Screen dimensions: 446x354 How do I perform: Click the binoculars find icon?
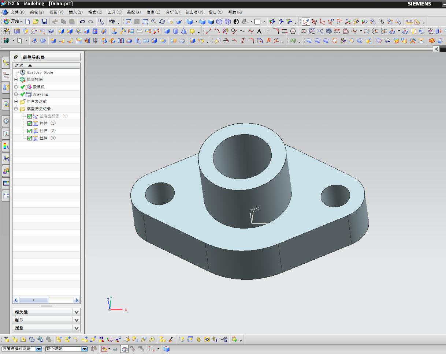click(x=112, y=22)
